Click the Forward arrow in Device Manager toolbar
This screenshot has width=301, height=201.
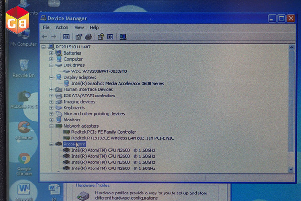(54, 37)
